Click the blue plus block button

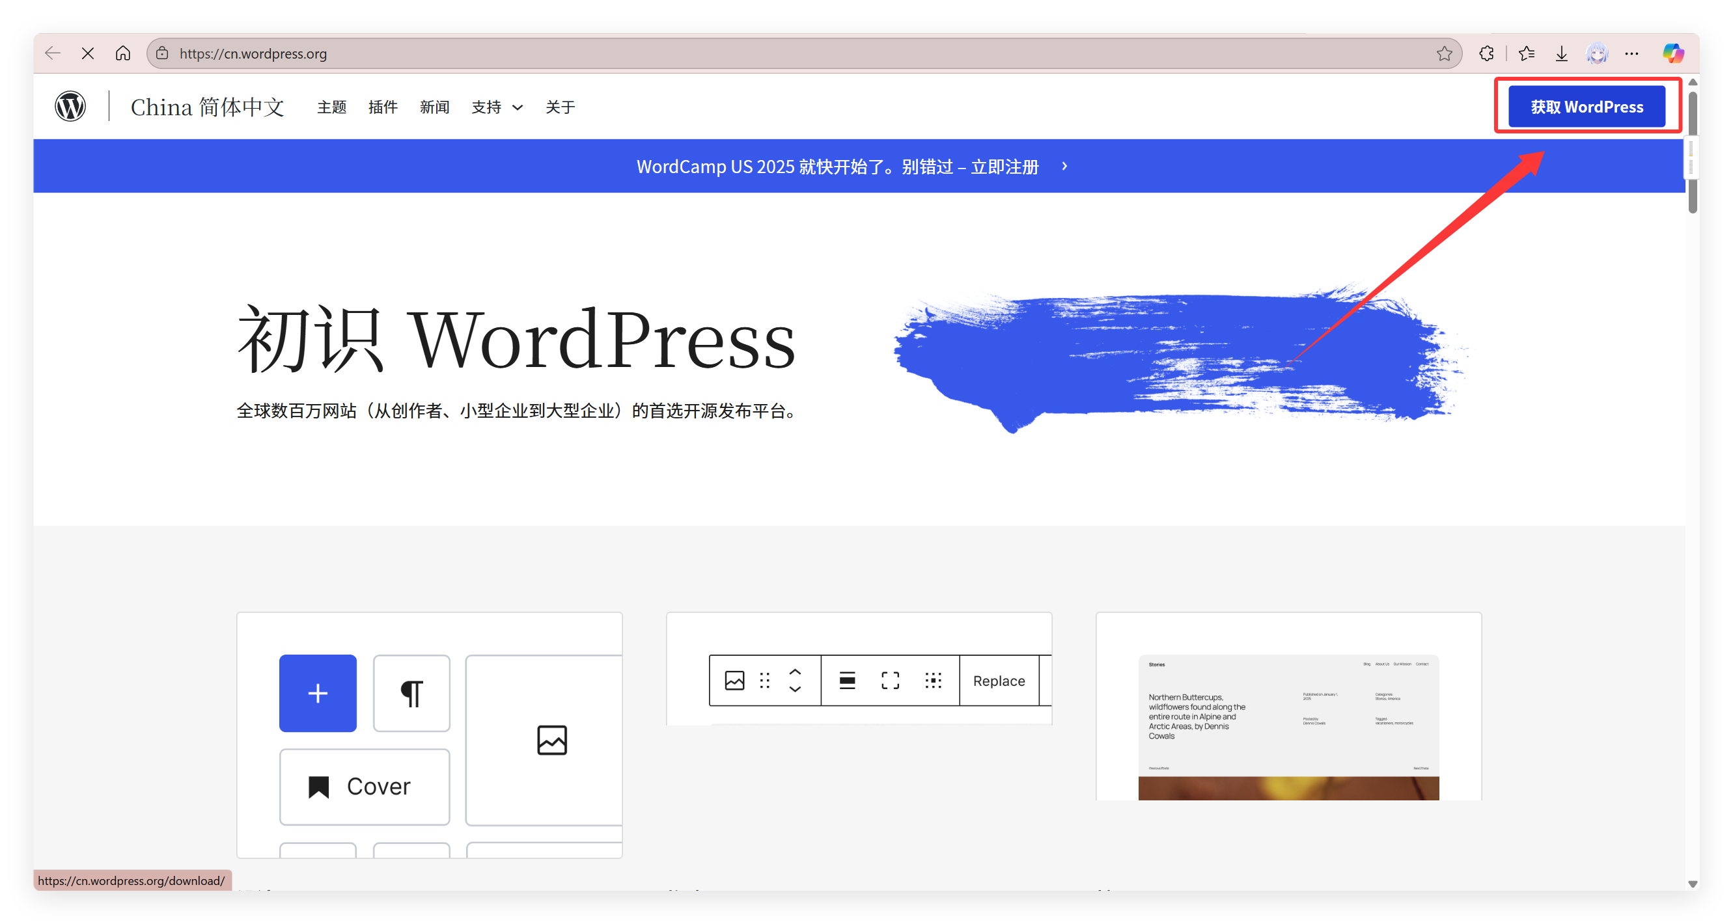click(318, 692)
